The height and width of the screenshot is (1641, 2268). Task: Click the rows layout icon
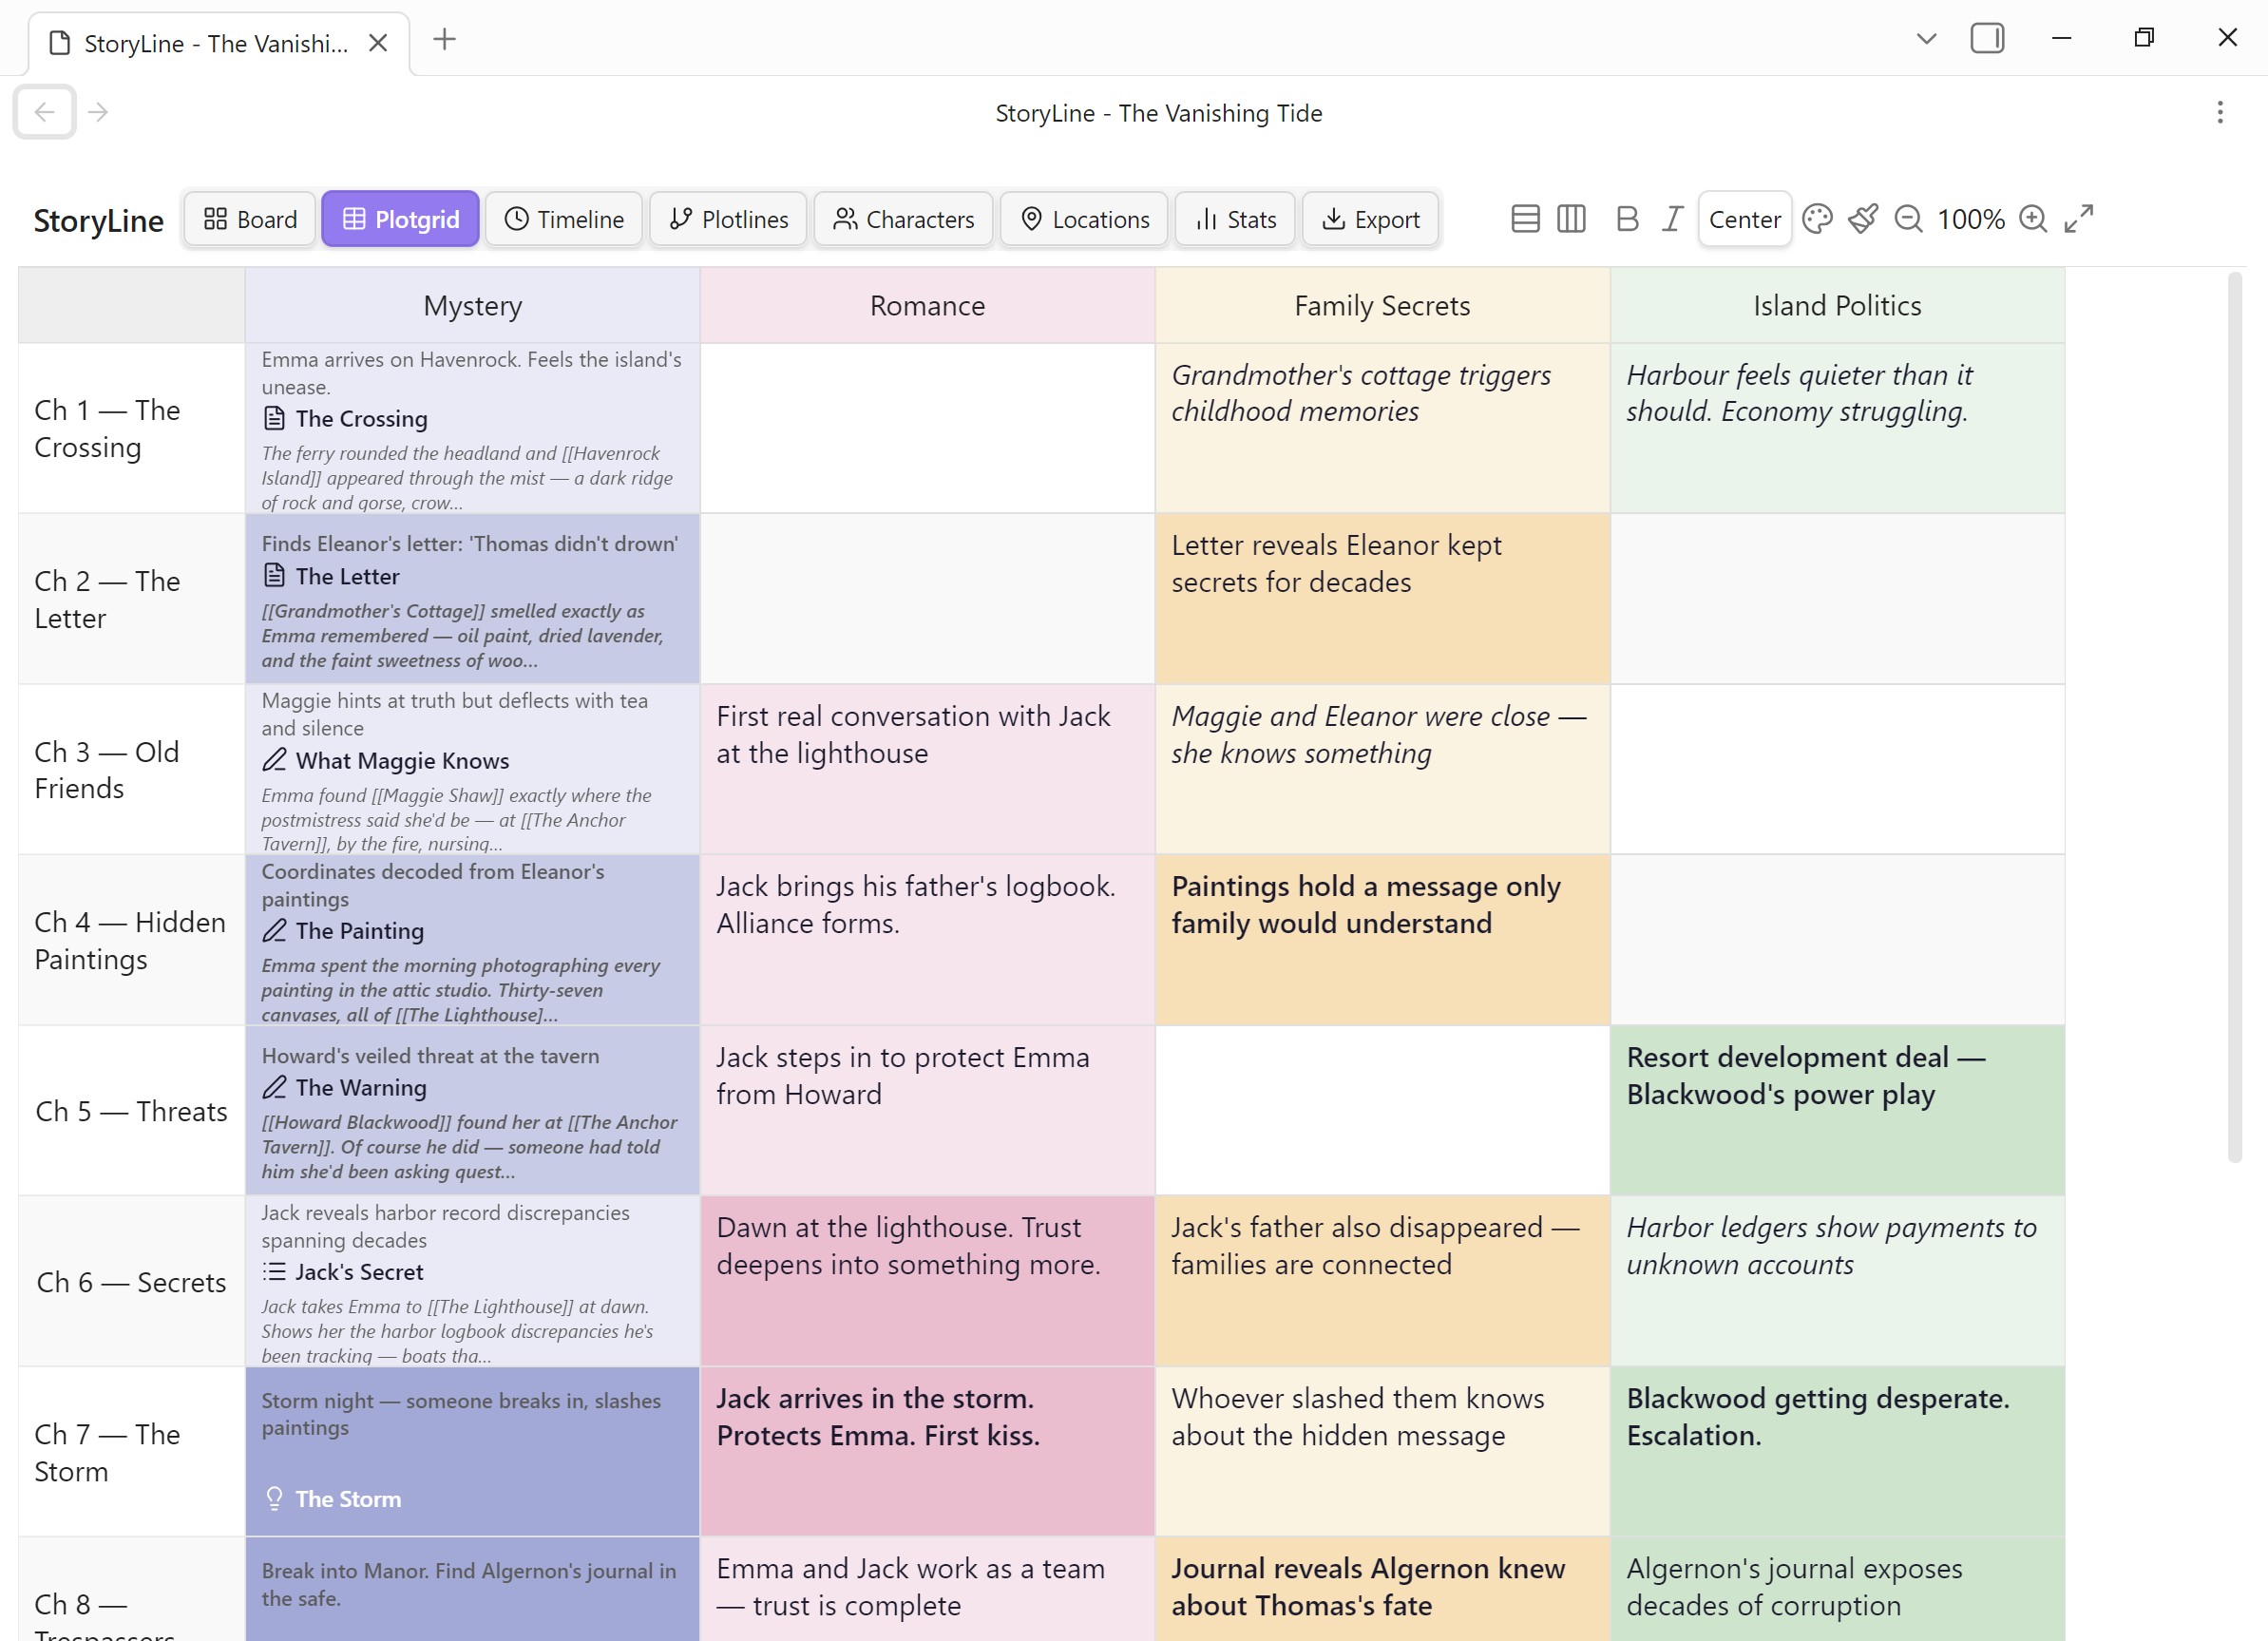click(x=1525, y=219)
